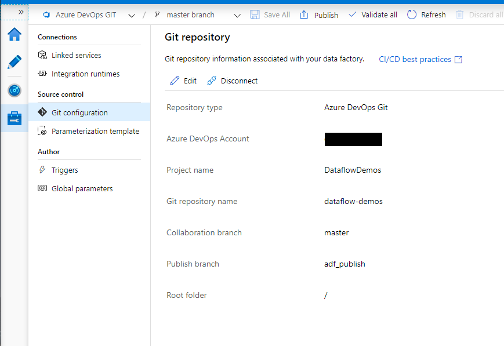This screenshot has width=504, height=346.
Task: Open CI/CD best practices link
Action: (415, 60)
